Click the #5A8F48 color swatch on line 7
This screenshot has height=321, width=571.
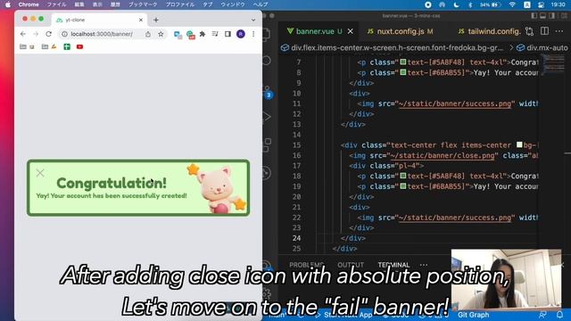click(x=403, y=62)
